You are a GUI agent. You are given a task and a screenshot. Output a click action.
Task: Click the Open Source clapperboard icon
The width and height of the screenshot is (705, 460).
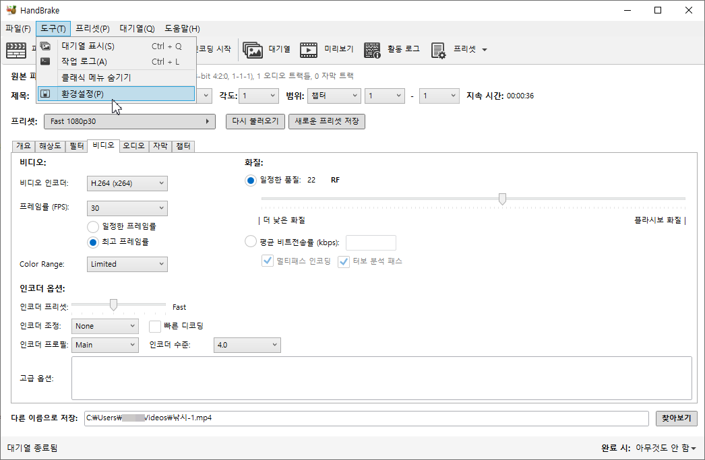tap(16, 50)
